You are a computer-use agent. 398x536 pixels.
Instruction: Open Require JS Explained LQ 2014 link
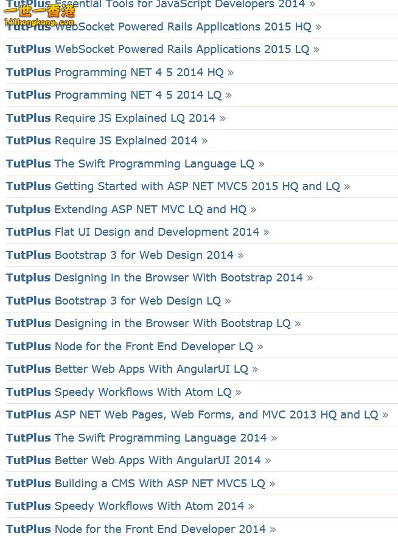click(x=116, y=118)
